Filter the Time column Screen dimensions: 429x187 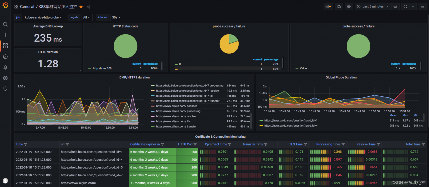26,144
